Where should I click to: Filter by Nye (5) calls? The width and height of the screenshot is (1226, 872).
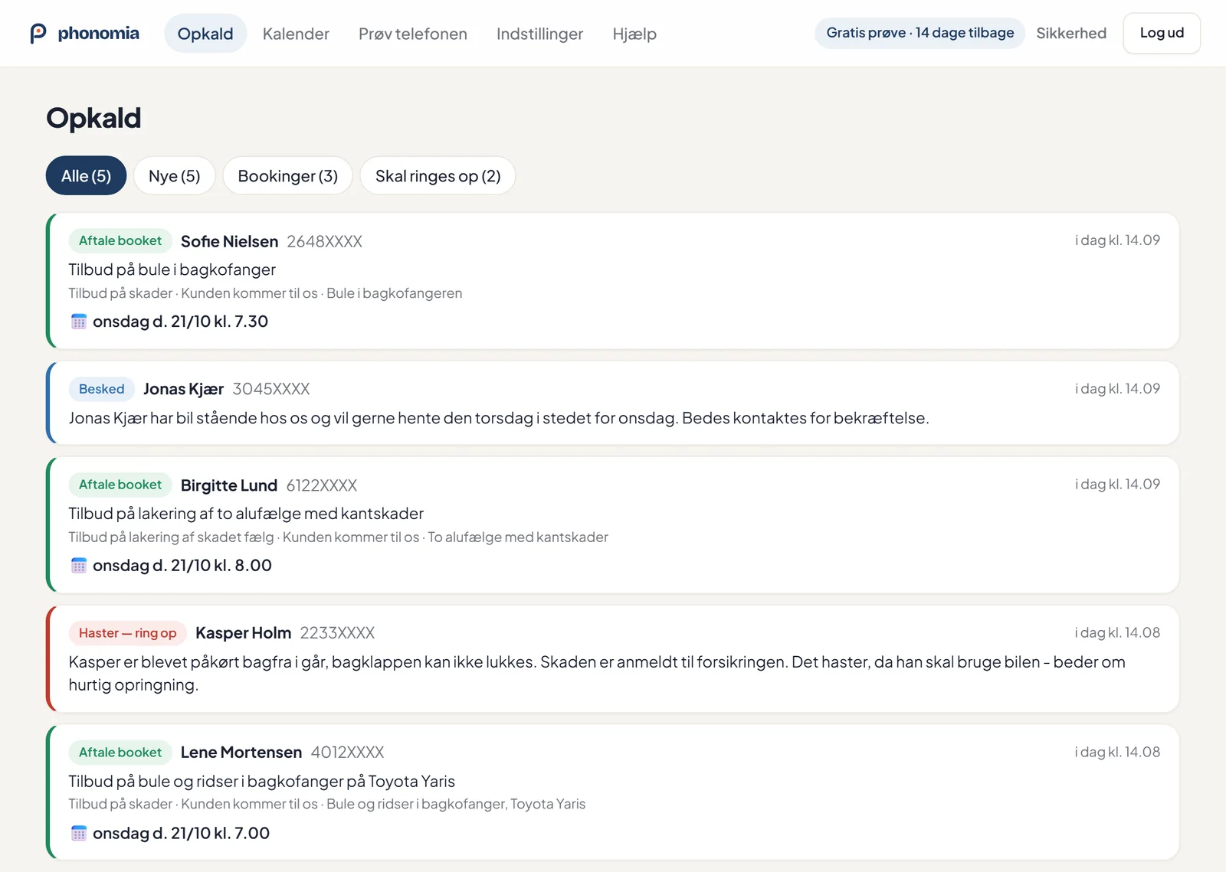click(x=175, y=176)
